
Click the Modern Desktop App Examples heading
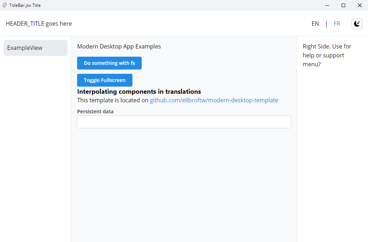[119, 47]
